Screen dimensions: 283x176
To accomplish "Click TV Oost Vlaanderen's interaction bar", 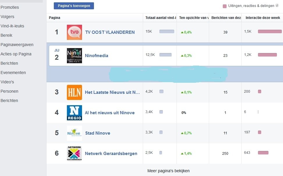I will [270, 31].
